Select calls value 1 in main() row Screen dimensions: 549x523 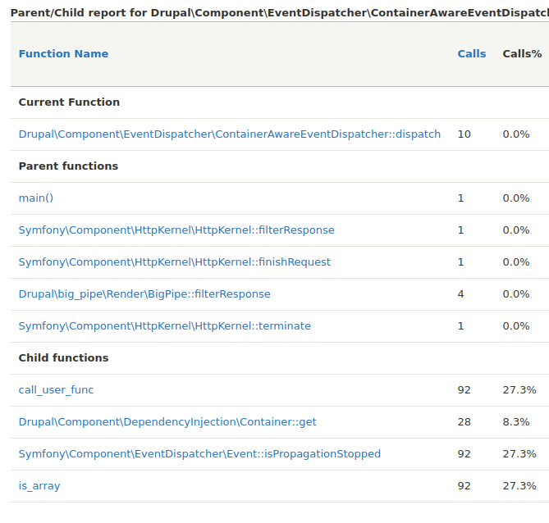click(460, 198)
